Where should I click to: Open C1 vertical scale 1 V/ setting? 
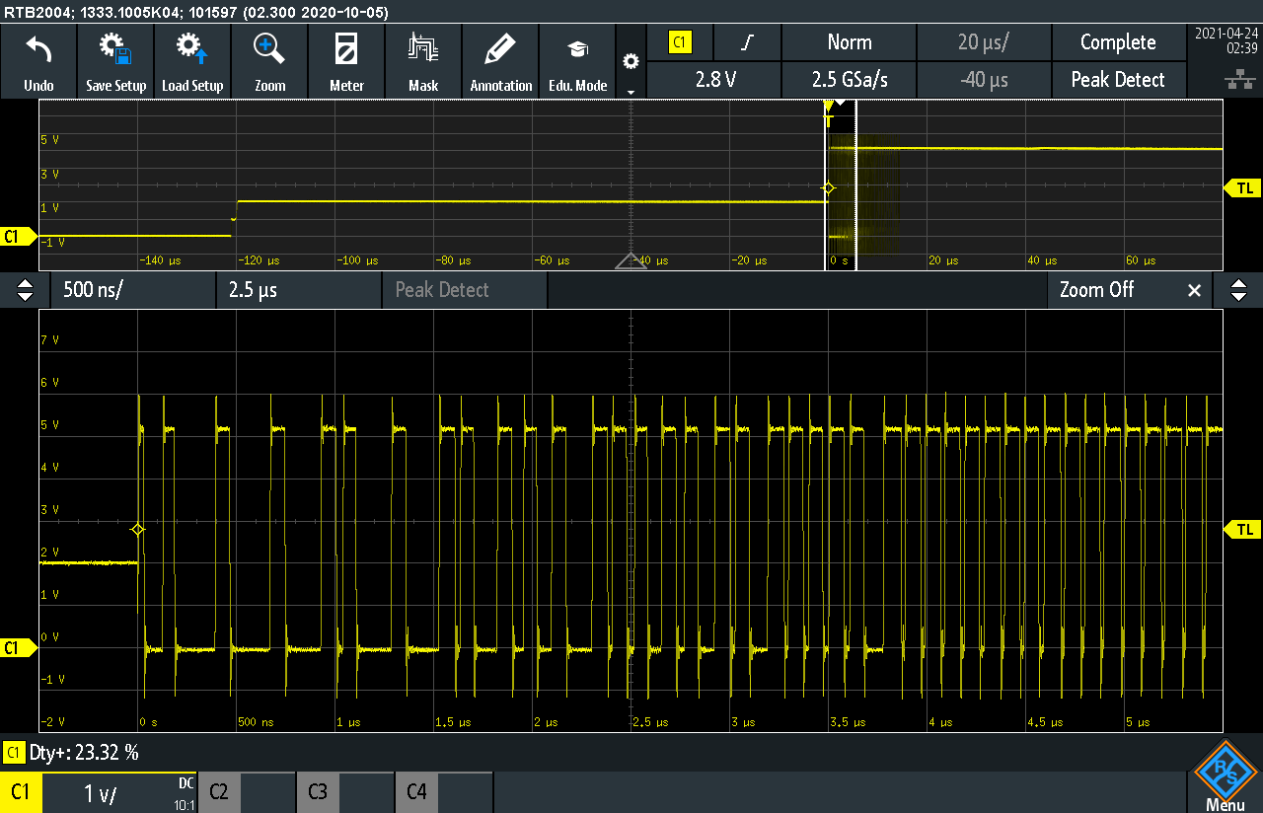click(x=100, y=792)
